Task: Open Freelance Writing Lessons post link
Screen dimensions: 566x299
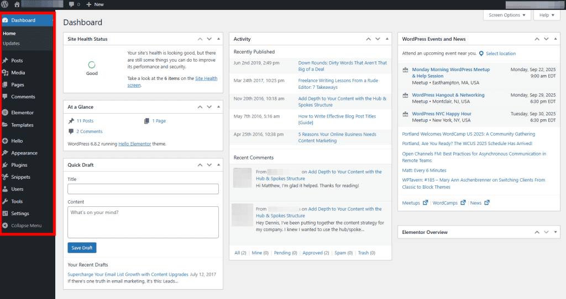Action: pos(338,84)
